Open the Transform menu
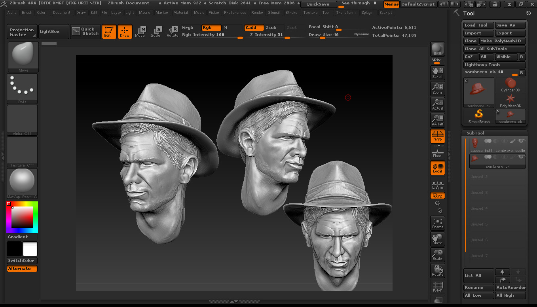 (x=346, y=13)
